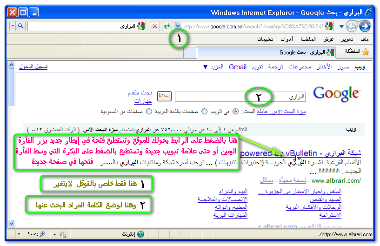This screenshot has height=246, width=380.
Task: Open the recent pages dropdown arrow
Action: [341, 26]
